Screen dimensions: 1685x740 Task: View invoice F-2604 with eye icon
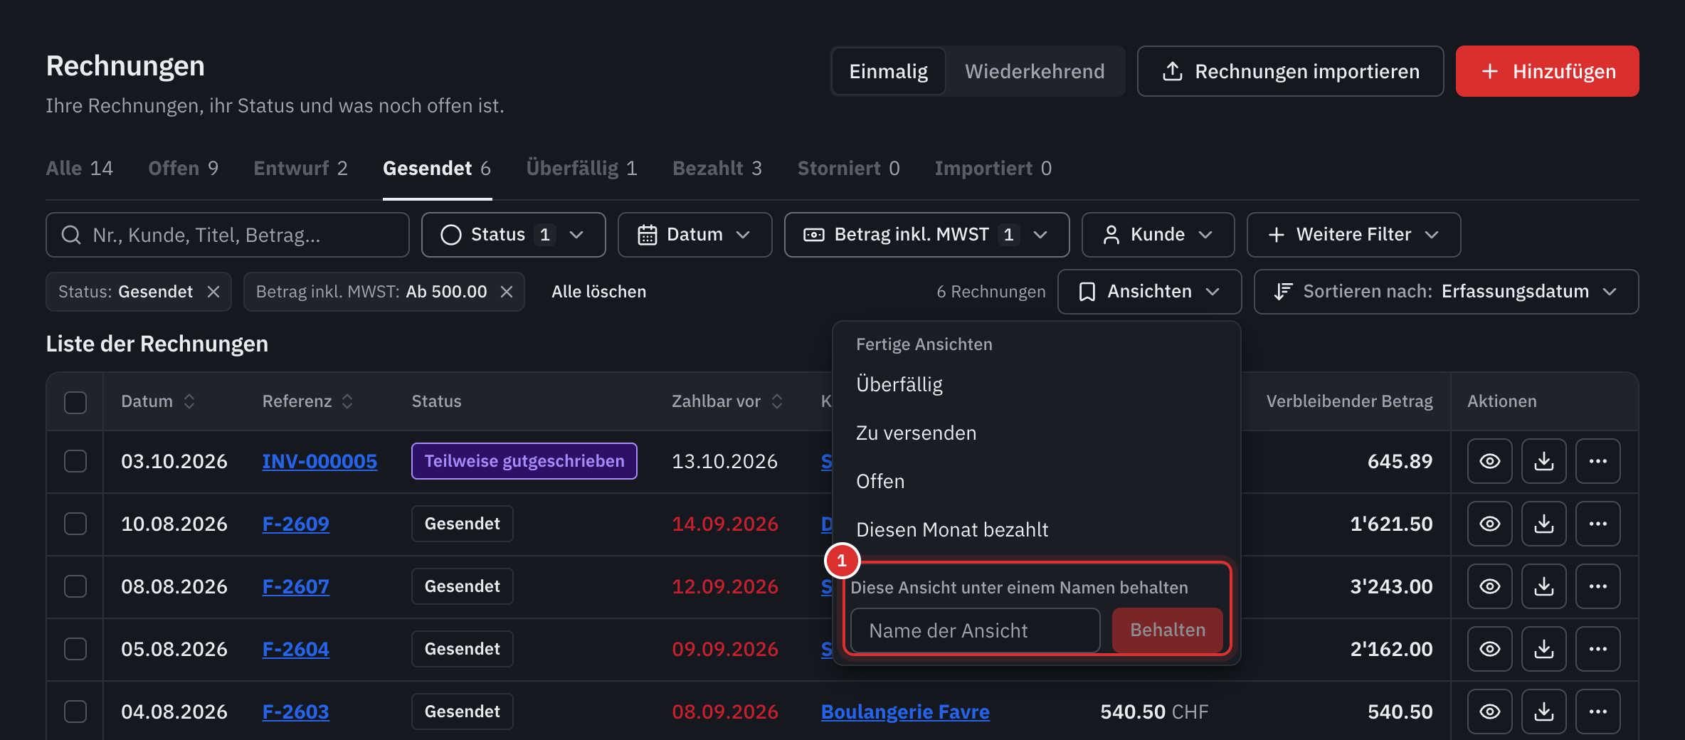[1489, 649]
